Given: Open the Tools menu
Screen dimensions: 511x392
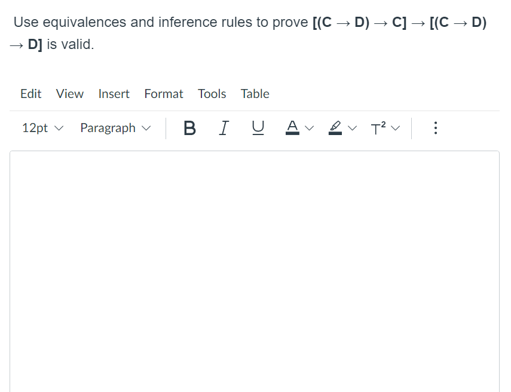Looking at the screenshot, I should pos(212,94).
